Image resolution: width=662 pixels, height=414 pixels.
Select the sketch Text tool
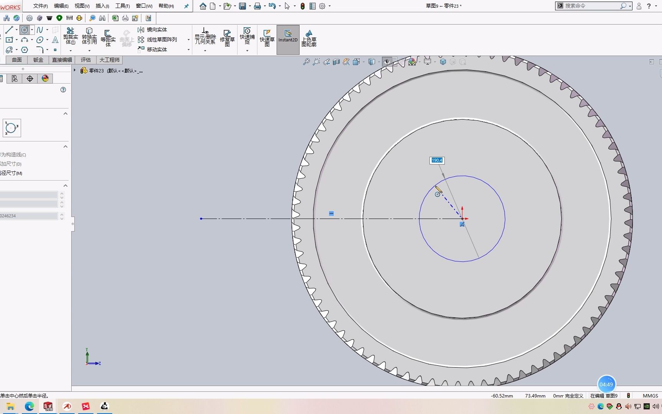coord(55,40)
